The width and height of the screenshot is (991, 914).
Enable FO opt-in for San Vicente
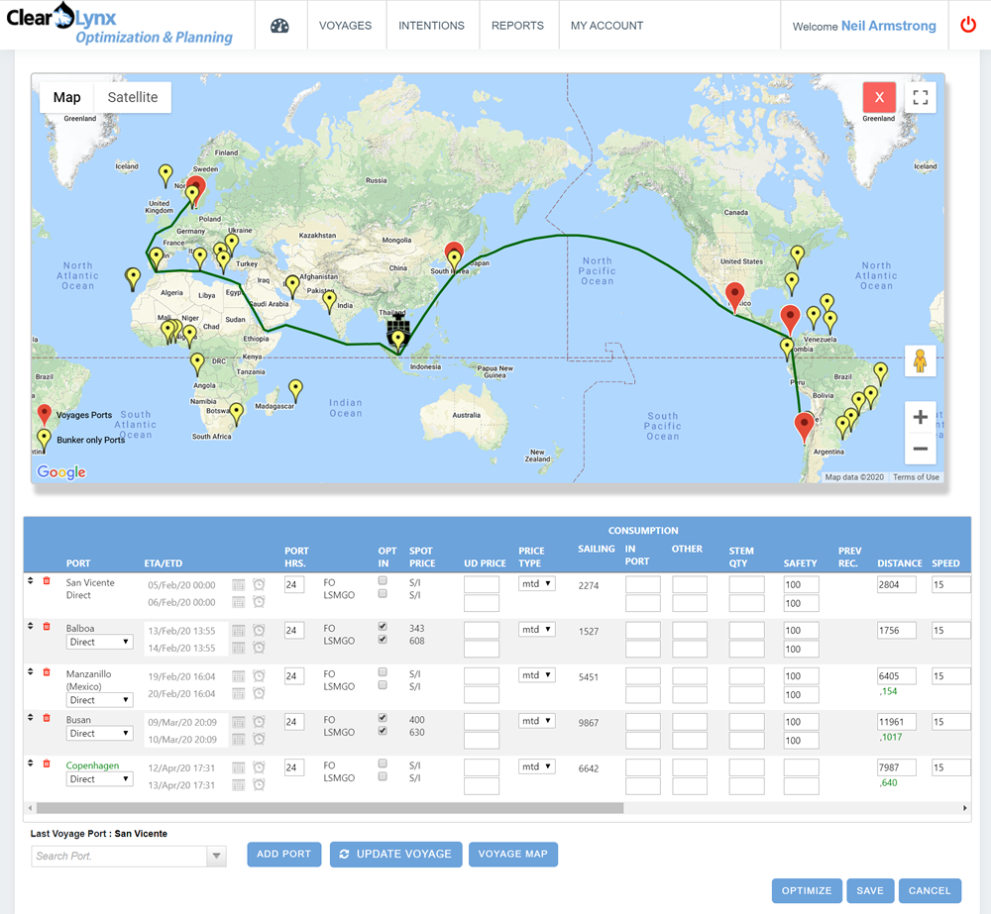point(383,580)
